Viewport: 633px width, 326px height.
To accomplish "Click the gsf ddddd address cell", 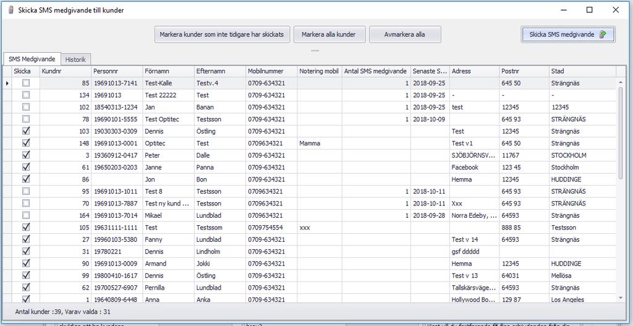I will click(474, 251).
